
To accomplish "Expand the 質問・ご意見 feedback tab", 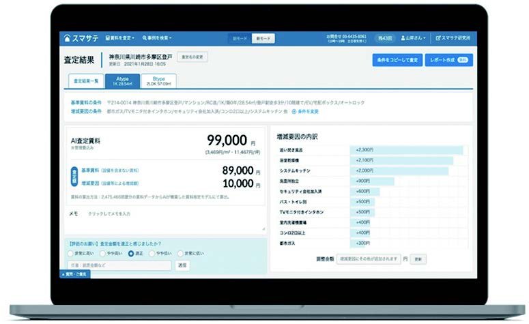I will click(x=75, y=274).
